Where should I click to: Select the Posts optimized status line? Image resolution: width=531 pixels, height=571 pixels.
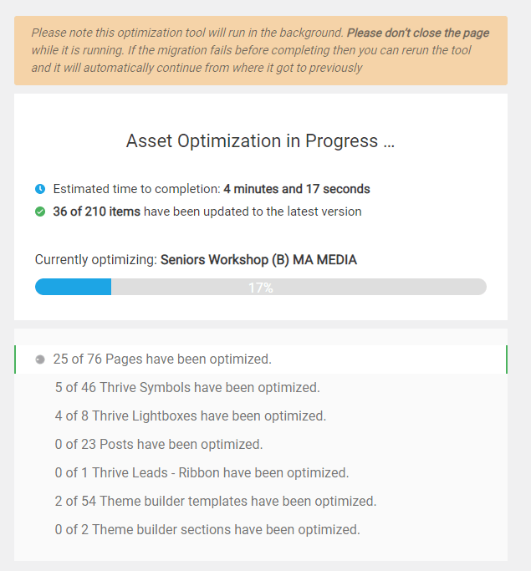tap(159, 444)
